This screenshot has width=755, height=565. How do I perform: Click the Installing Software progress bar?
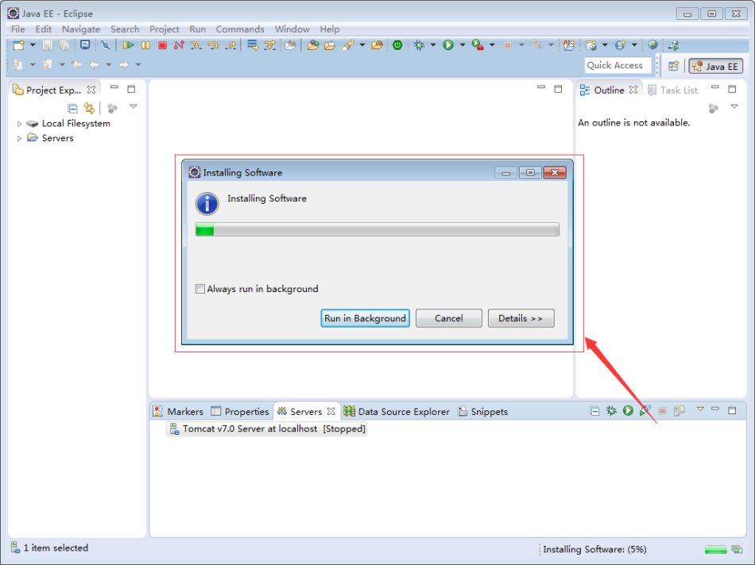377,229
